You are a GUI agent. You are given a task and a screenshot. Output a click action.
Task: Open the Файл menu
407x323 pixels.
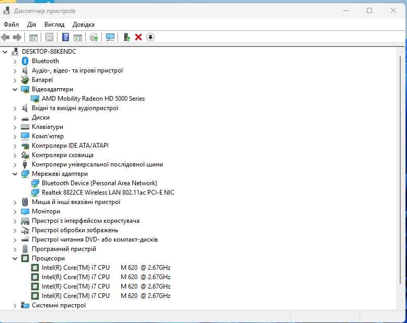[x=11, y=25]
